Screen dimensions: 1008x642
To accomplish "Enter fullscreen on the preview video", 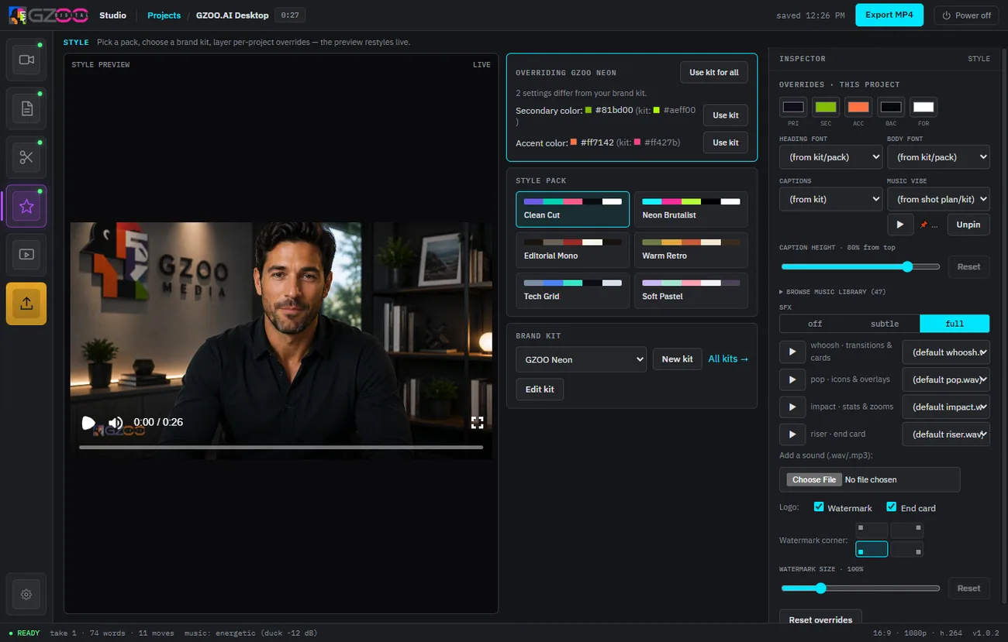I will [x=478, y=423].
